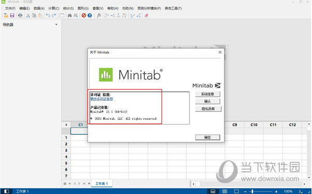Select row header 3 in worksheet
Screen dimensions: 312x194
tap(66, 150)
